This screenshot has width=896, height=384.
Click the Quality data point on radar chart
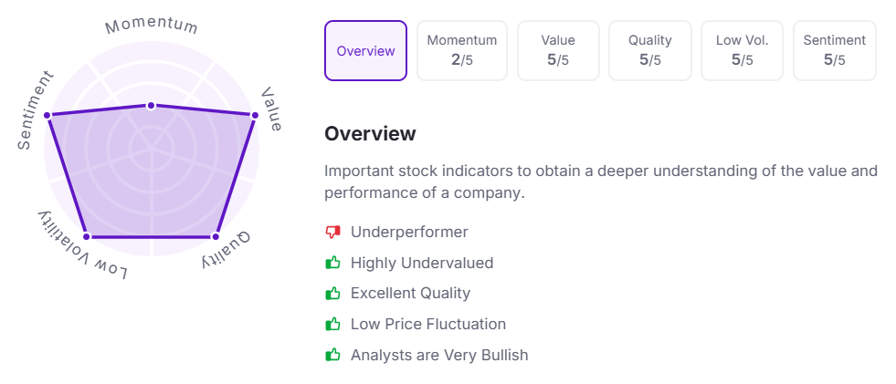216,236
